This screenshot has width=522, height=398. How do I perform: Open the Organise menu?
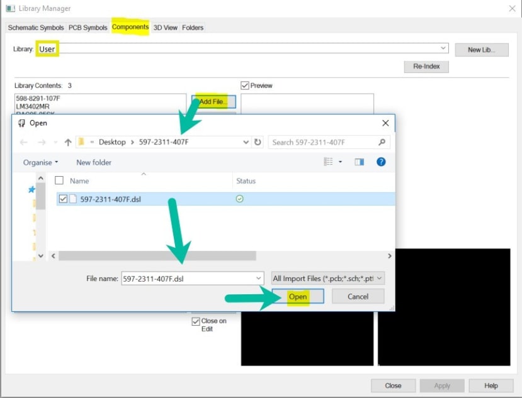point(38,162)
